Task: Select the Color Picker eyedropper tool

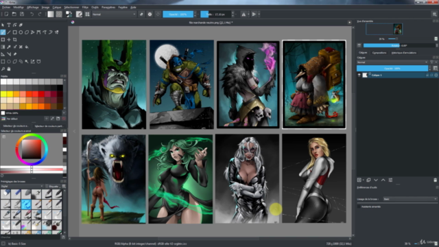Action: tap(9, 47)
